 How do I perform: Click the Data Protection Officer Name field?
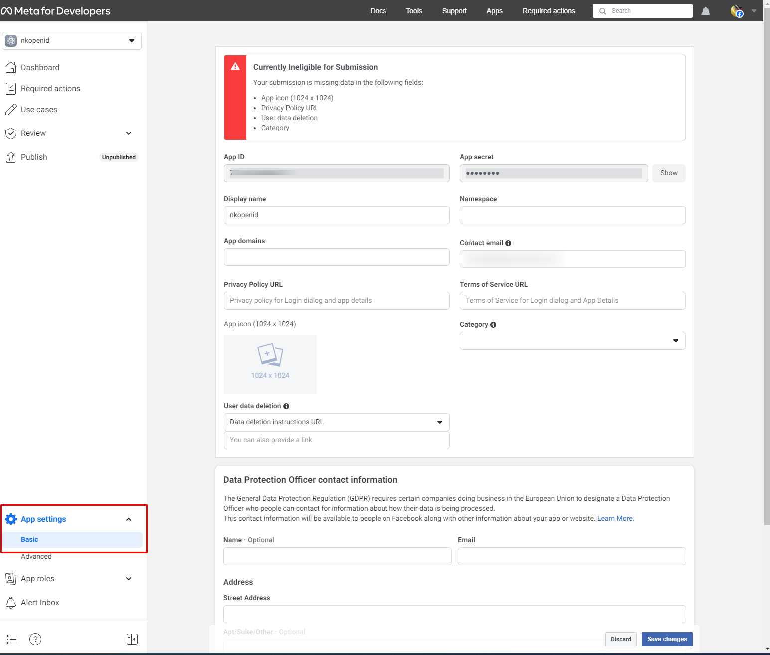coord(338,556)
